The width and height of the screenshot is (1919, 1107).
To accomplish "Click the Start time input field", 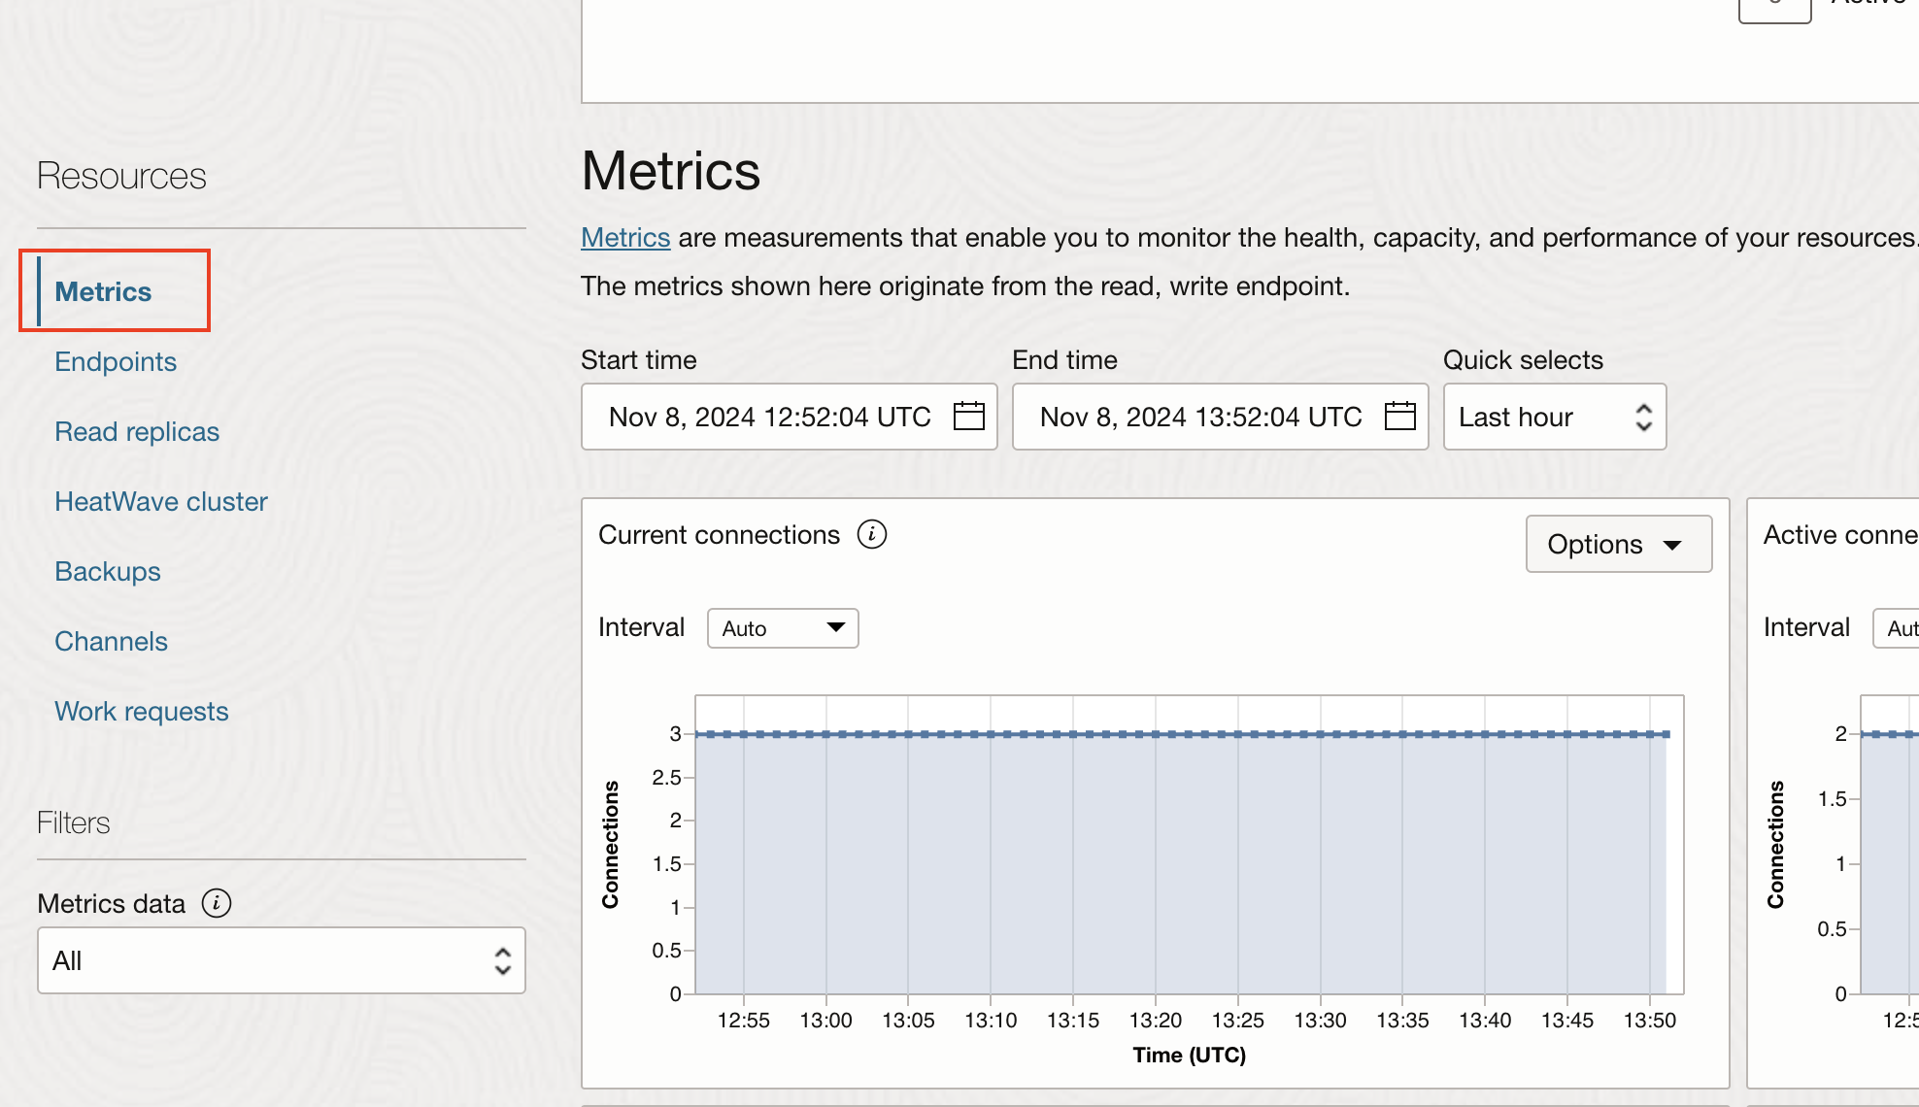I will coord(767,417).
